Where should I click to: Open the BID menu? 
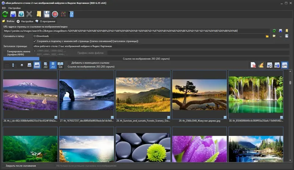pos(4,8)
